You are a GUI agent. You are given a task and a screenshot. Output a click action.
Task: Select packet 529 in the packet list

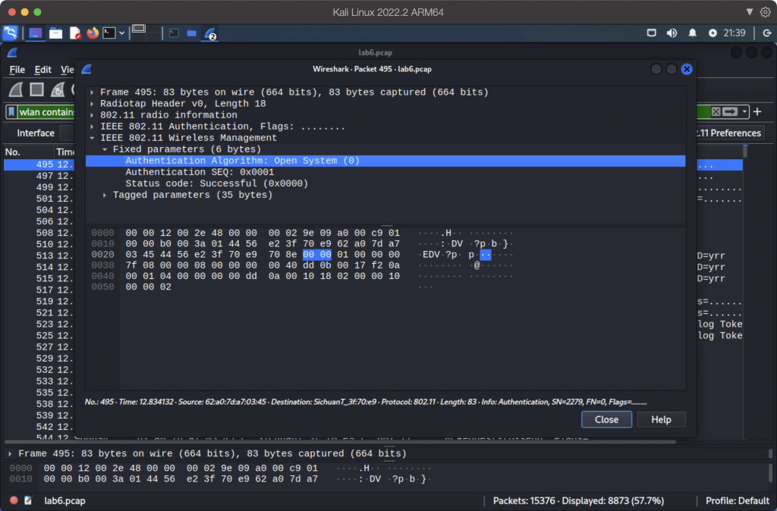click(39, 359)
